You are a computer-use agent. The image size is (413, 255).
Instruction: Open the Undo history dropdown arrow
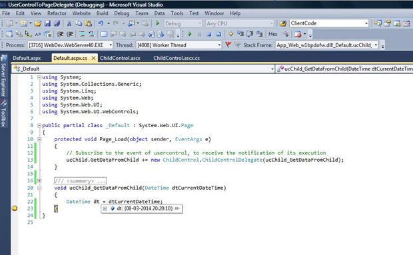pyautogui.click(x=109, y=23)
